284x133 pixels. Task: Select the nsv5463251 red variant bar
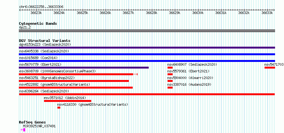coord(74,81)
